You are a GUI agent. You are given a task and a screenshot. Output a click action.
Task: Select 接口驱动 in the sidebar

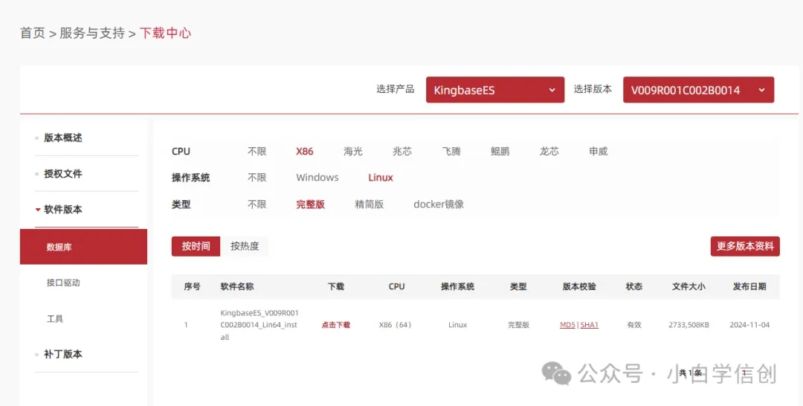tap(63, 283)
